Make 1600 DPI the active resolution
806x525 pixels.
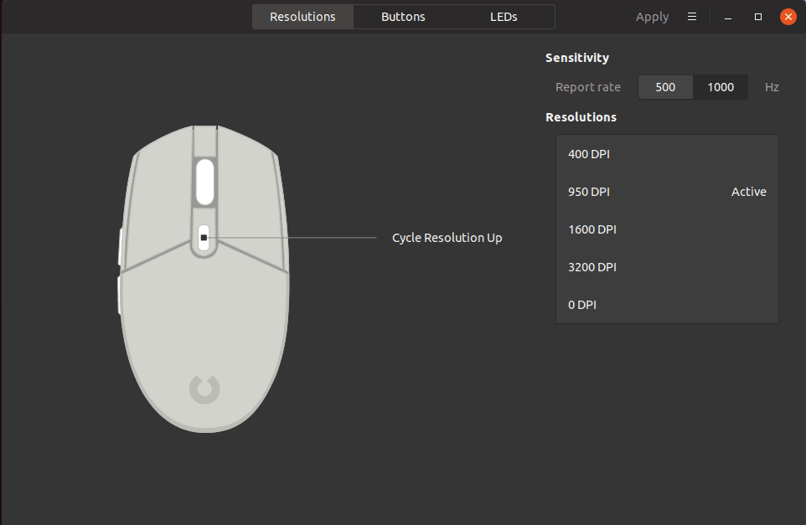(592, 229)
